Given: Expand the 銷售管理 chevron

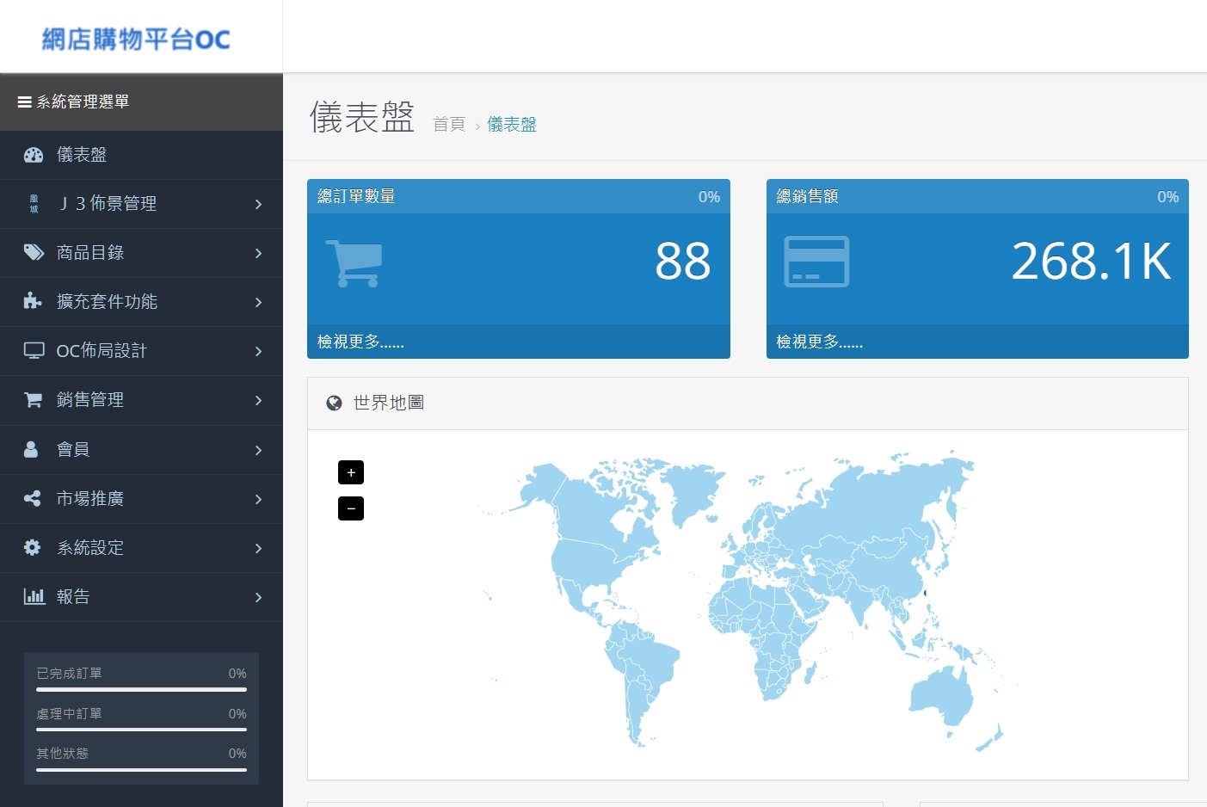Looking at the screenshot, I should (258, 400).
